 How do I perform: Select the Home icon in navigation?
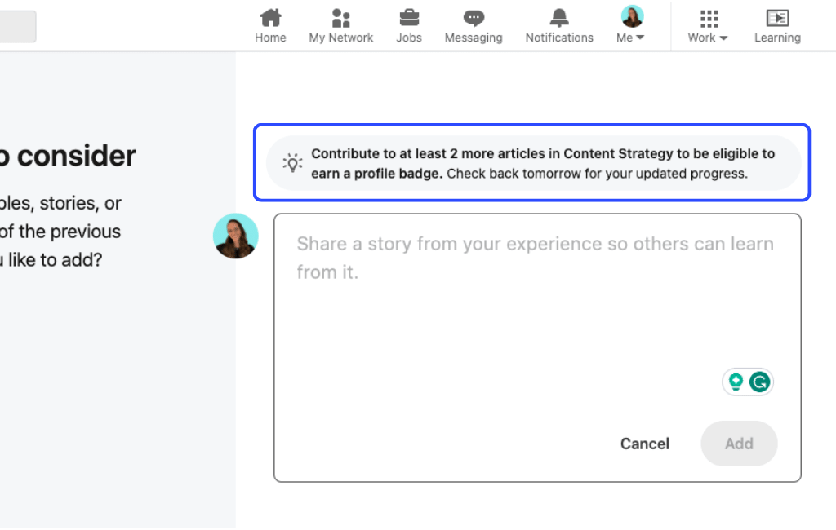270,18
